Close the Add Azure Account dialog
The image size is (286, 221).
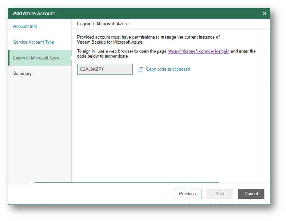point(264,13)
